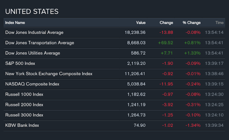Click the Index Name column header

15,23
